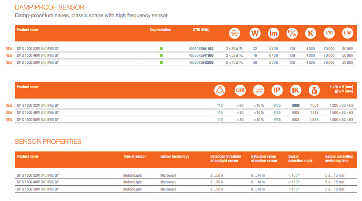Click the weight icon

(314, 90)
